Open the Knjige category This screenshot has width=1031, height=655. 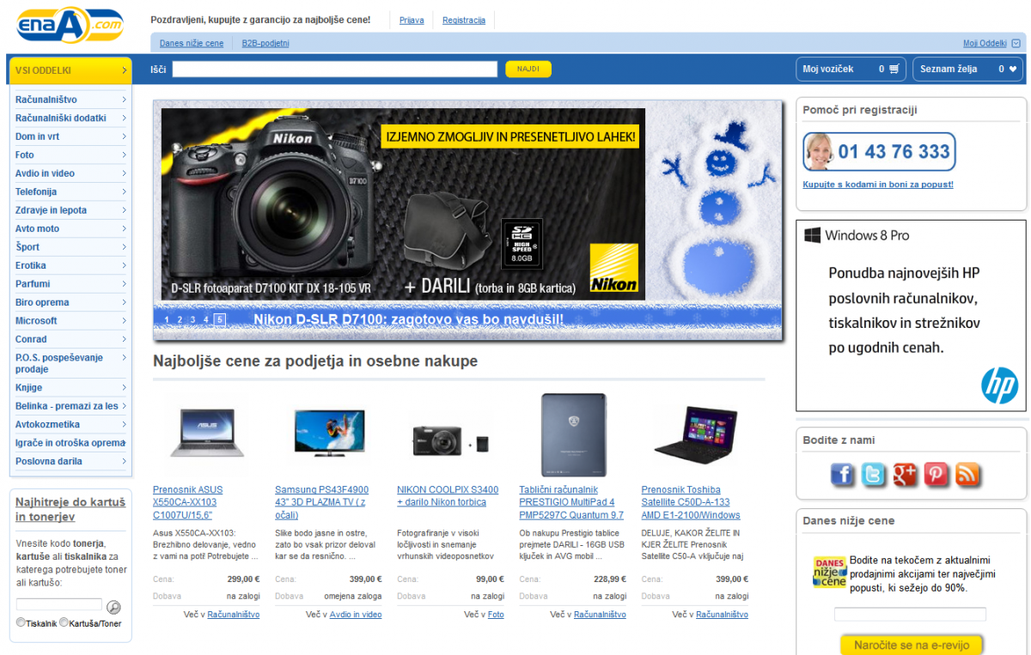(70, 388)
